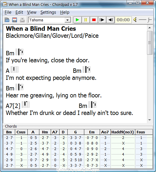Click the save floppy disk icon
156x172 pixels.
pyautogui.click(x=15, y=20)
